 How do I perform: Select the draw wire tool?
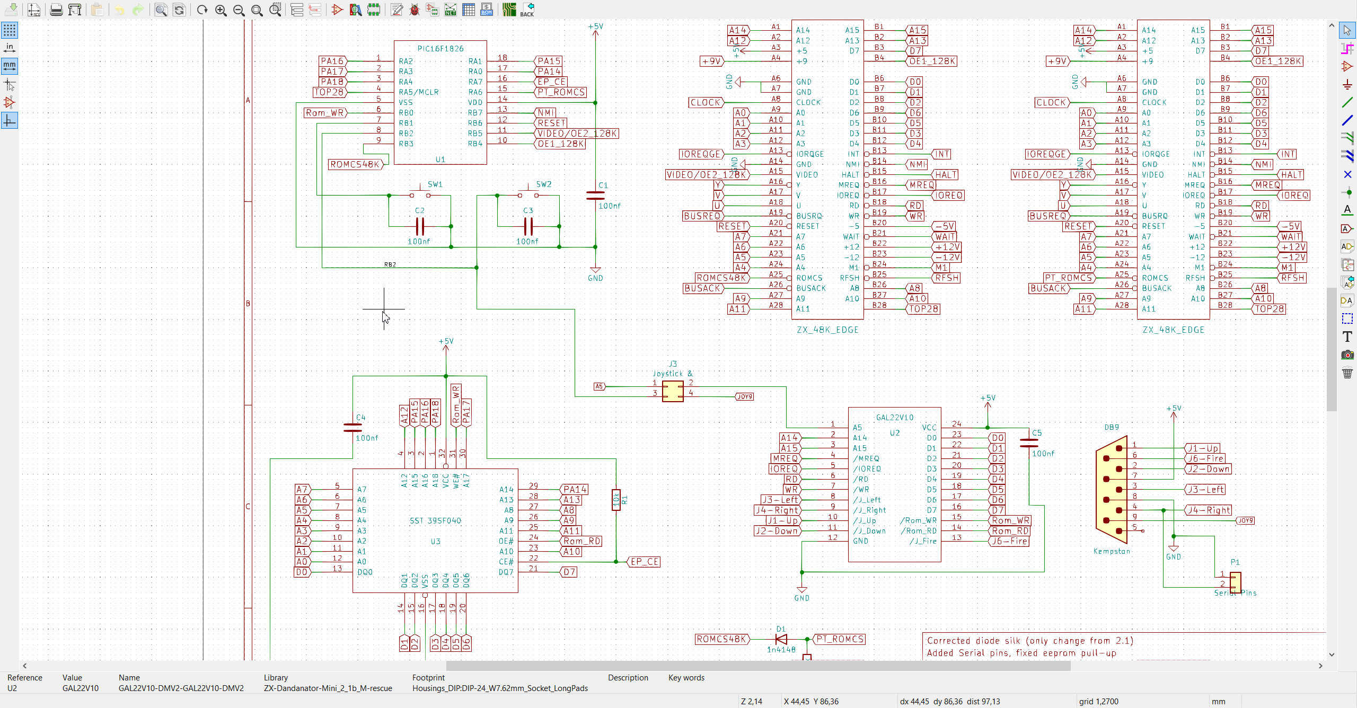tap(1347, 102)
